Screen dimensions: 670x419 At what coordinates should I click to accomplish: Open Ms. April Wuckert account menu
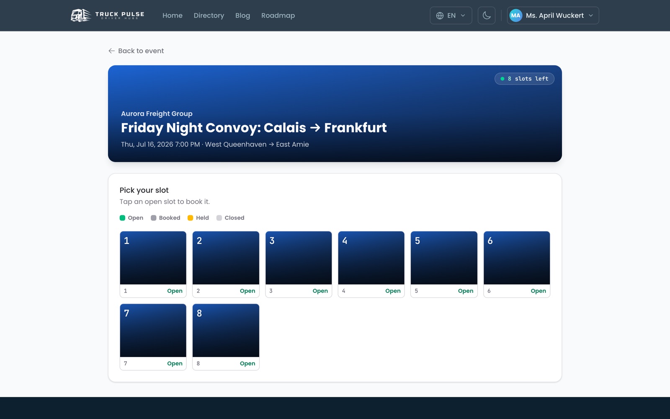553,16
